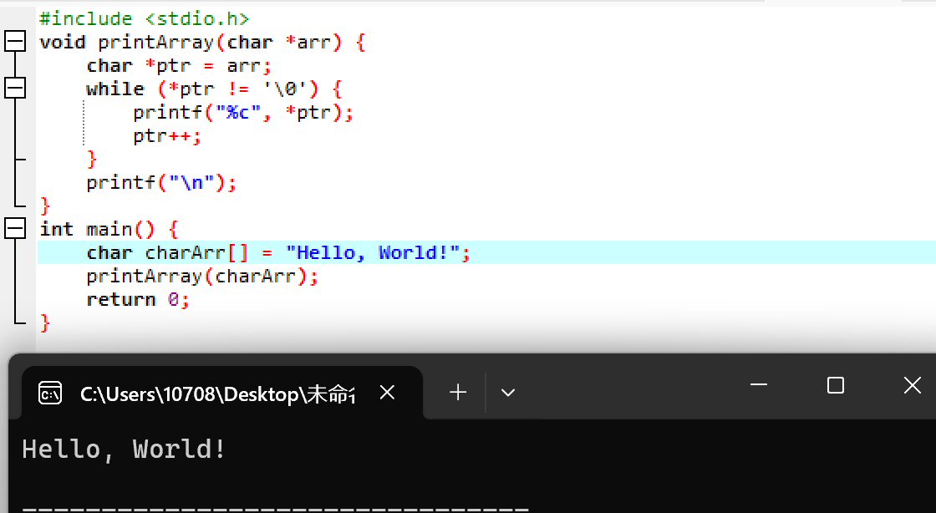Close the C:\Users\10708\Desktop terminal tab
936x513 pixels.
pos(388,393)
